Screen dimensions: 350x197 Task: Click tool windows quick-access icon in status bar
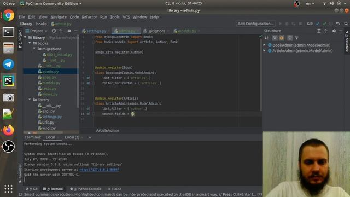click(x=20, y=195)
